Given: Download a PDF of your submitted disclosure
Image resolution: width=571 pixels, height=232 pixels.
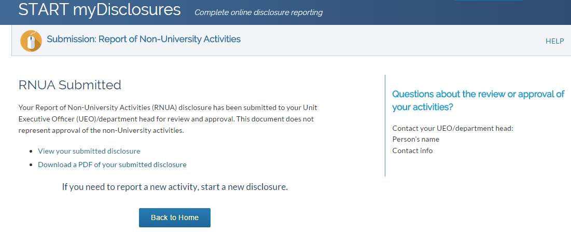Looking at the screenshot, I should [112, 165].
